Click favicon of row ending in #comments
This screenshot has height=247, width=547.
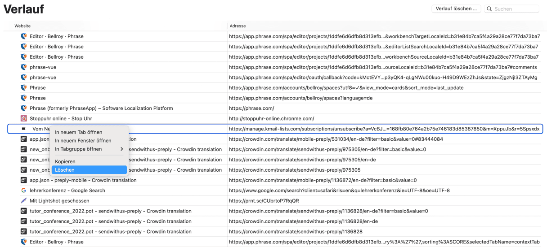24,67
